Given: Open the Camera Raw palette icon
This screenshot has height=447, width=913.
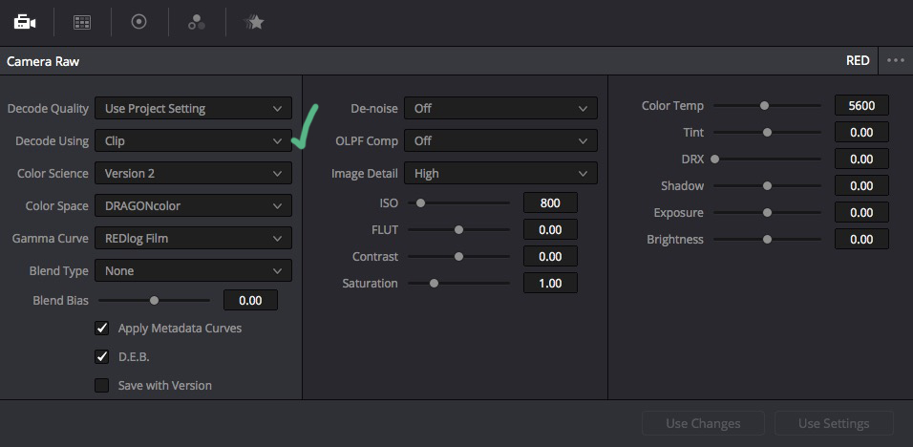Looking at the screenshot, I should tap(25, 22).
